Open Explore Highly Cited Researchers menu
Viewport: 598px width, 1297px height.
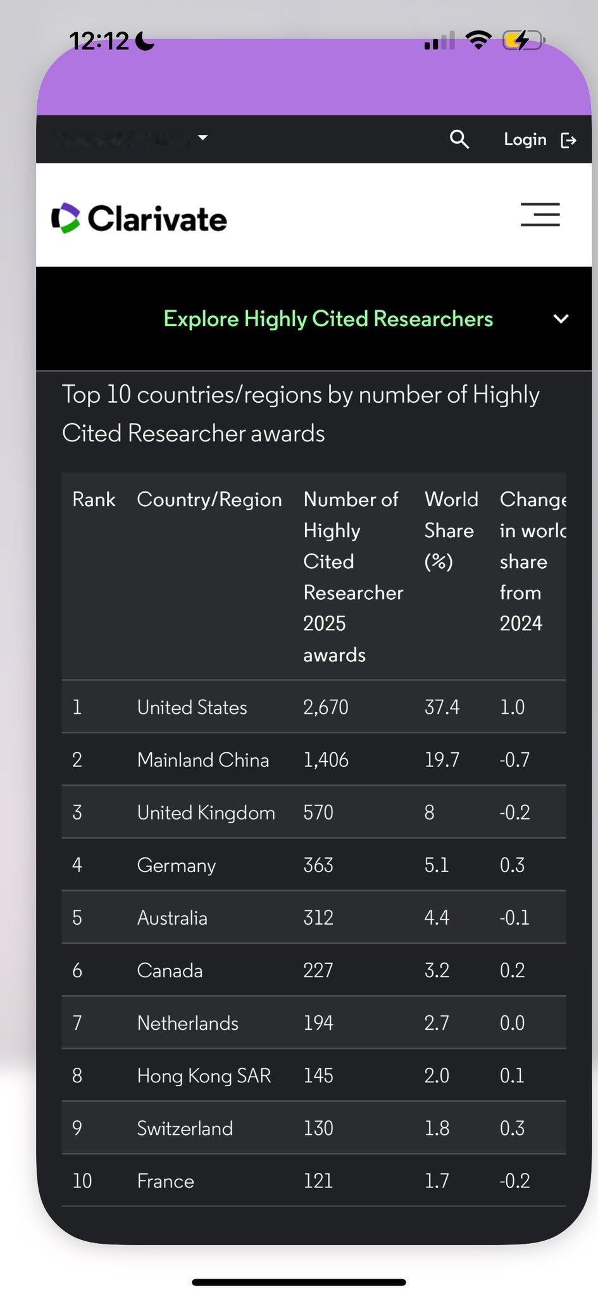coord(328,319)
